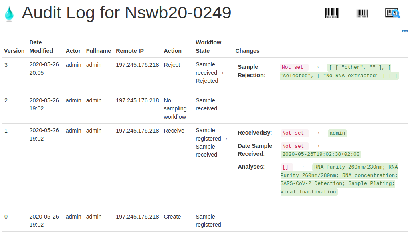Select the green ReceivedBy admin value
414x243 pixels.
coord(337,133)
